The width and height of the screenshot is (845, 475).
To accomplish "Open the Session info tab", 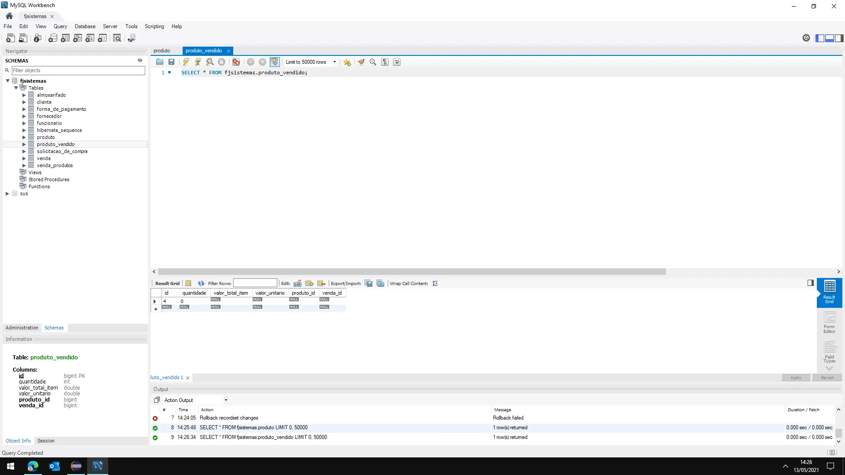I will [46, 441].
